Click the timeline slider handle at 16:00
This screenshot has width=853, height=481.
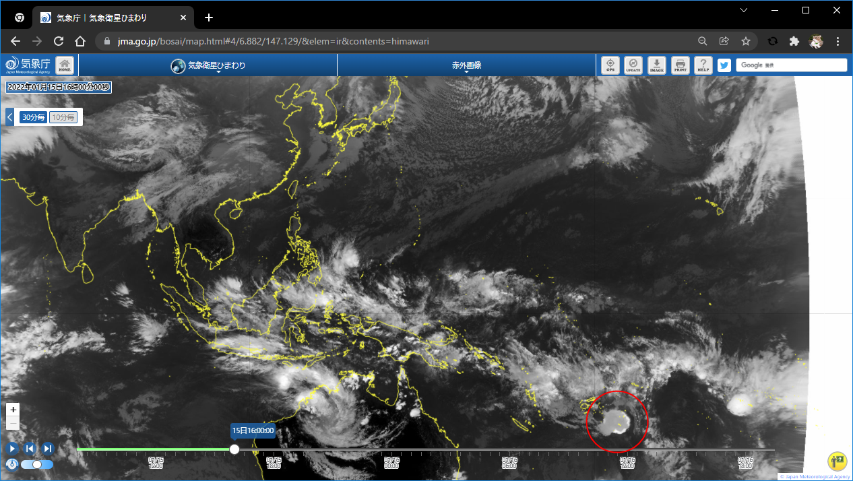[234, 449]
